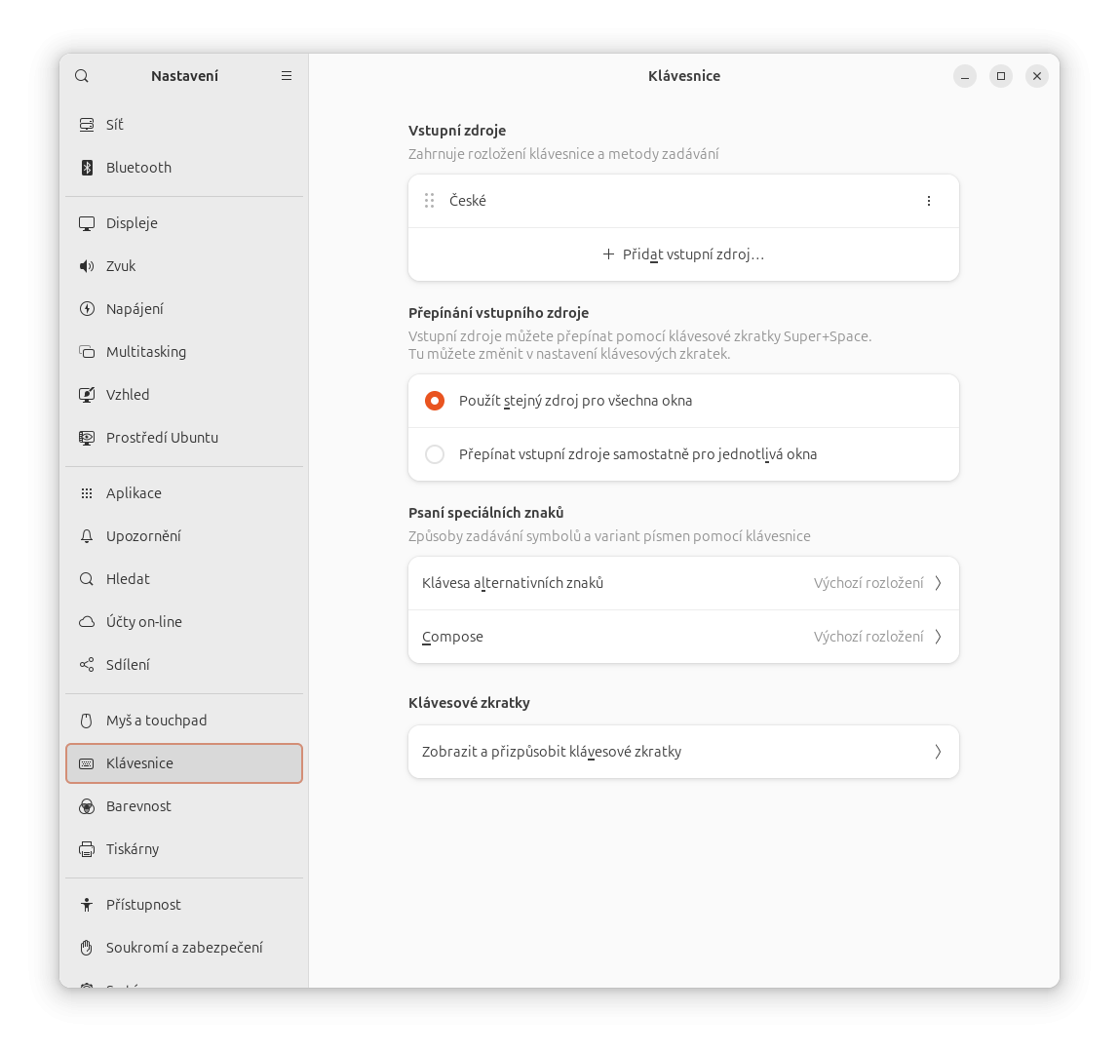Click the search magnifier icon in sidebar header
The image size is (1119, 1053).
(82, 76)
